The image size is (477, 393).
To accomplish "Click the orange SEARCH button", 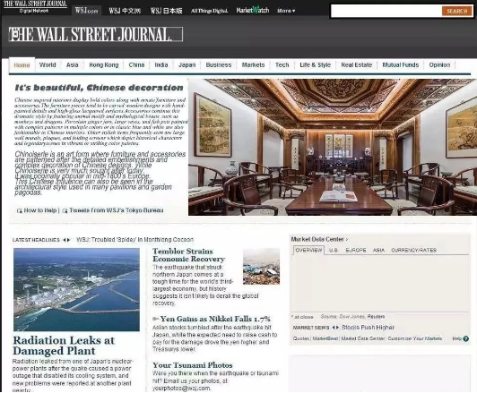I will tap(456, 12).
